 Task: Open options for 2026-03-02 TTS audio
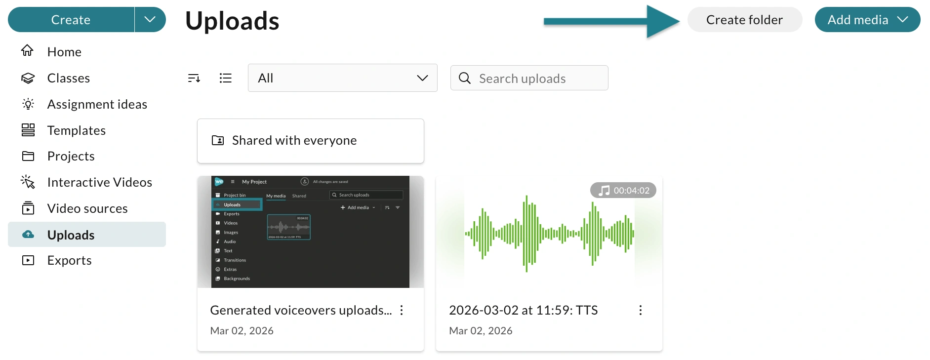click(640, 310)
